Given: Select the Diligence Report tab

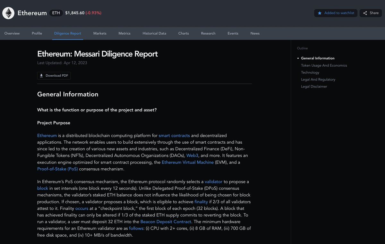Looking at the screenshot, I should [68, 33].
